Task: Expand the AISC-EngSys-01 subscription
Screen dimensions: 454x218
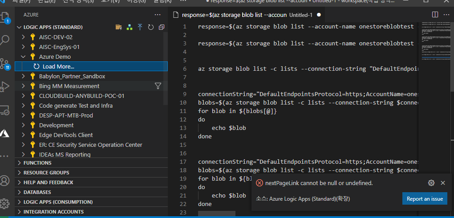Action: click(x=24, y=47)
